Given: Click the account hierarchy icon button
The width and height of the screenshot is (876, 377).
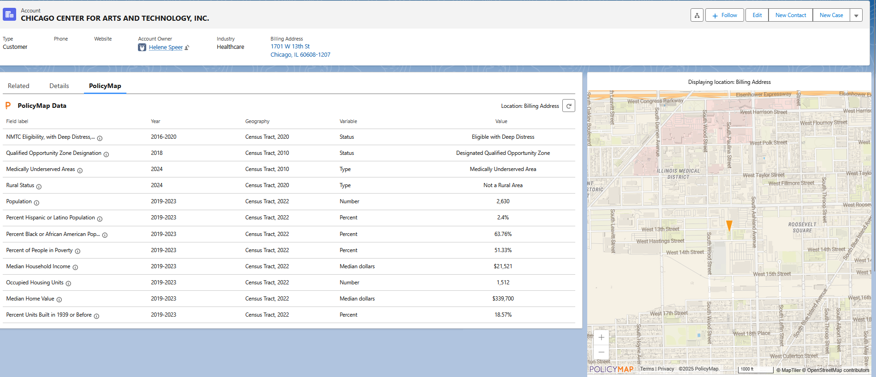Looking at the screenshot, I should (x=697, y=15).
